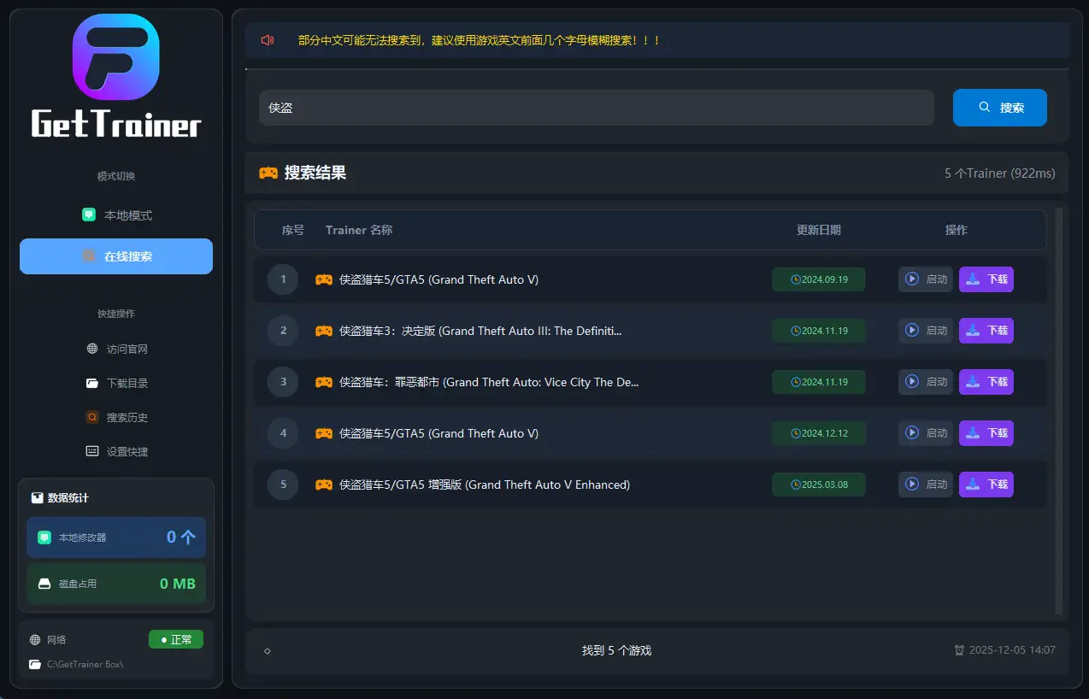Switch to 本地模式 local mode
This screenshot has height=699, width=1089.
116,215
